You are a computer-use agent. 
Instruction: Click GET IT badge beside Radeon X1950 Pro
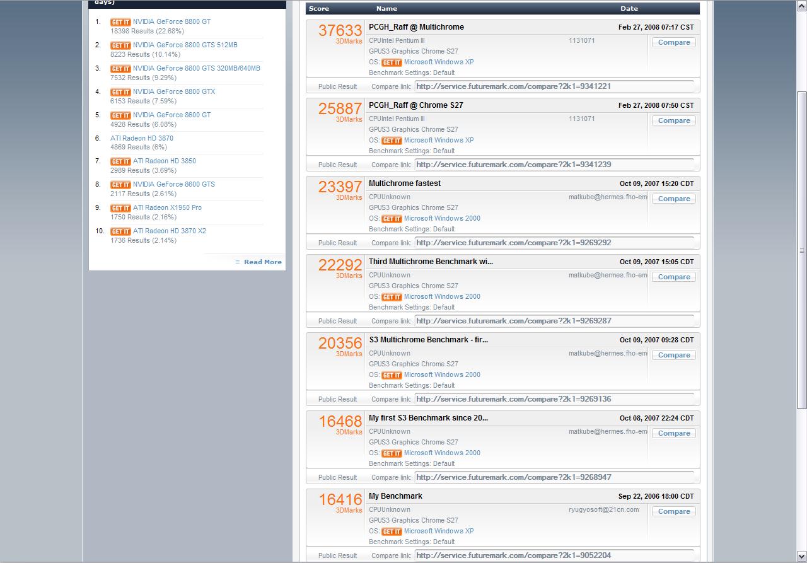click(x=120, y=208)
